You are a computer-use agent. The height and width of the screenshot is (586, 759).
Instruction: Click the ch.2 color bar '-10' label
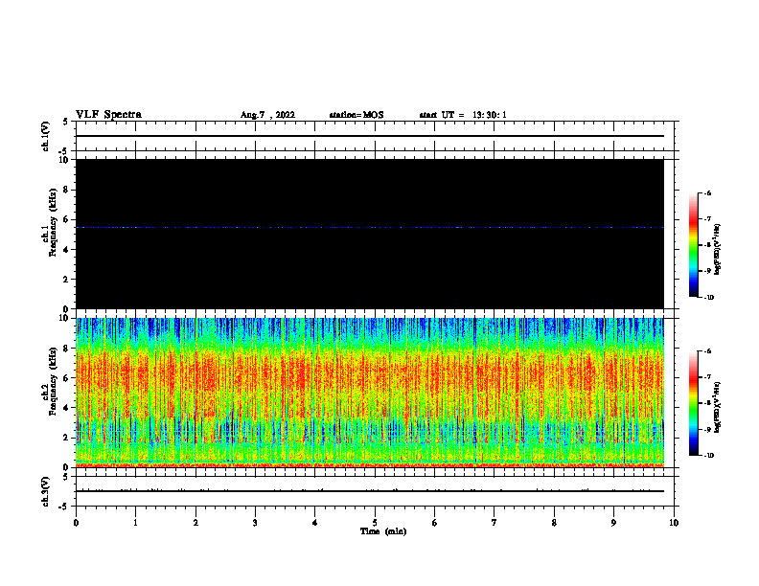(x=709, y=456)
